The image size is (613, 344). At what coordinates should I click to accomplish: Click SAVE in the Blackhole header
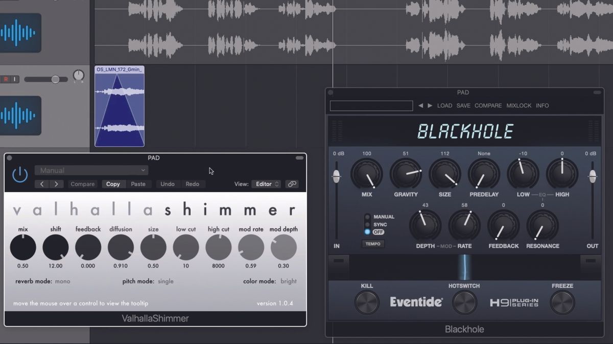[x=463, y=105]
